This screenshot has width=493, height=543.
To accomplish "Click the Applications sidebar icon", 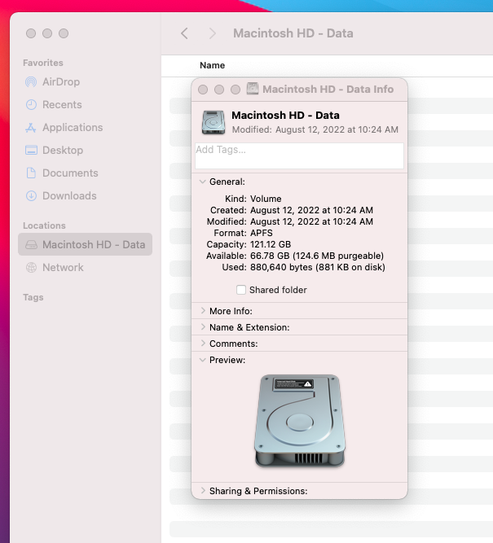I will point(31,128).
